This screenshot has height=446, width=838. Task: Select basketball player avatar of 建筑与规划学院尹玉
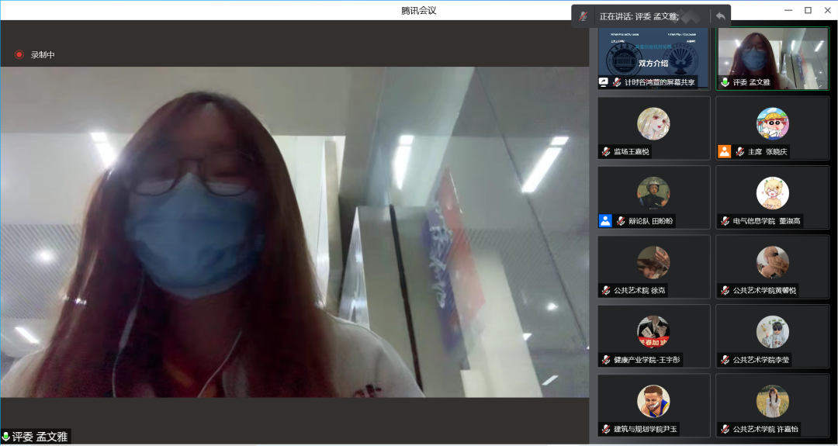click(653, 401)
